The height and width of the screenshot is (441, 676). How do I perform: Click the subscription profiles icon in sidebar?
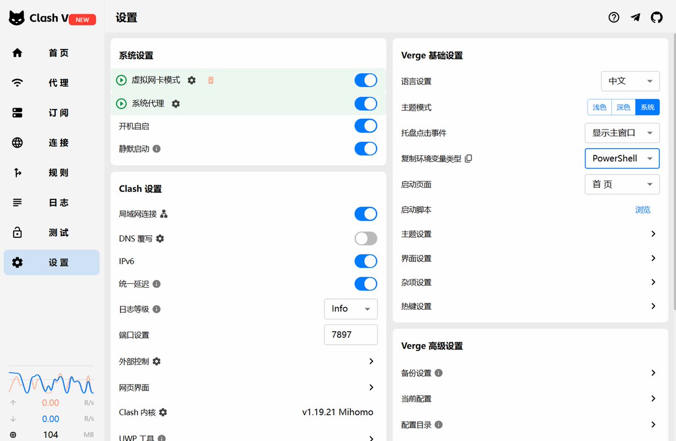[17, 113]
